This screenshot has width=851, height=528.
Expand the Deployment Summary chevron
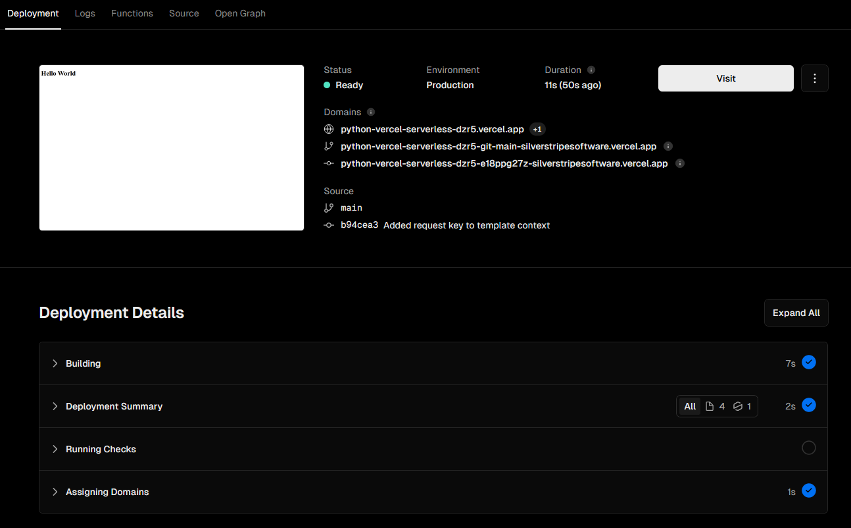pos(55,406)
